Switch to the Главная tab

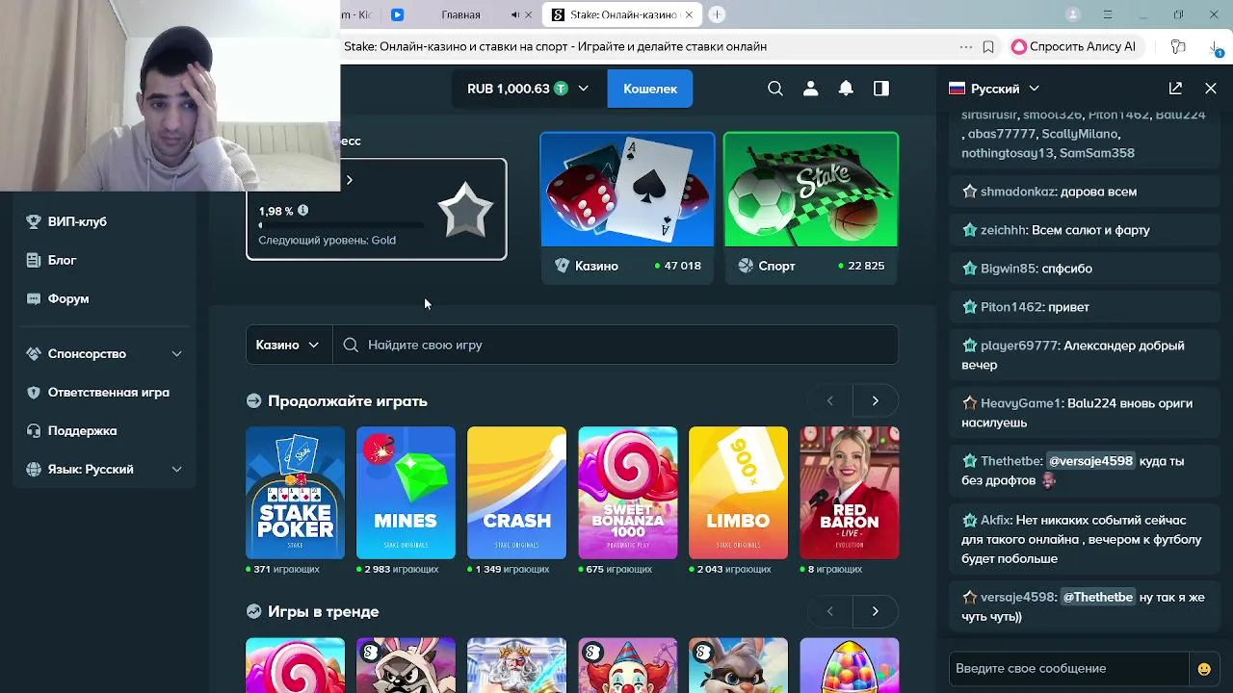[x=460, y=14]
